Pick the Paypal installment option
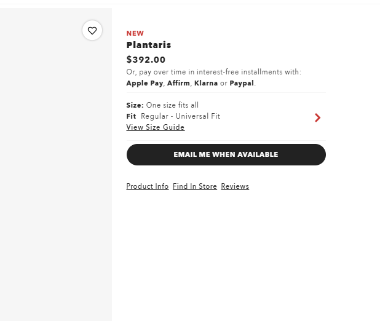The height and width of the screenshot is (321, 380). tap(242, 83)
